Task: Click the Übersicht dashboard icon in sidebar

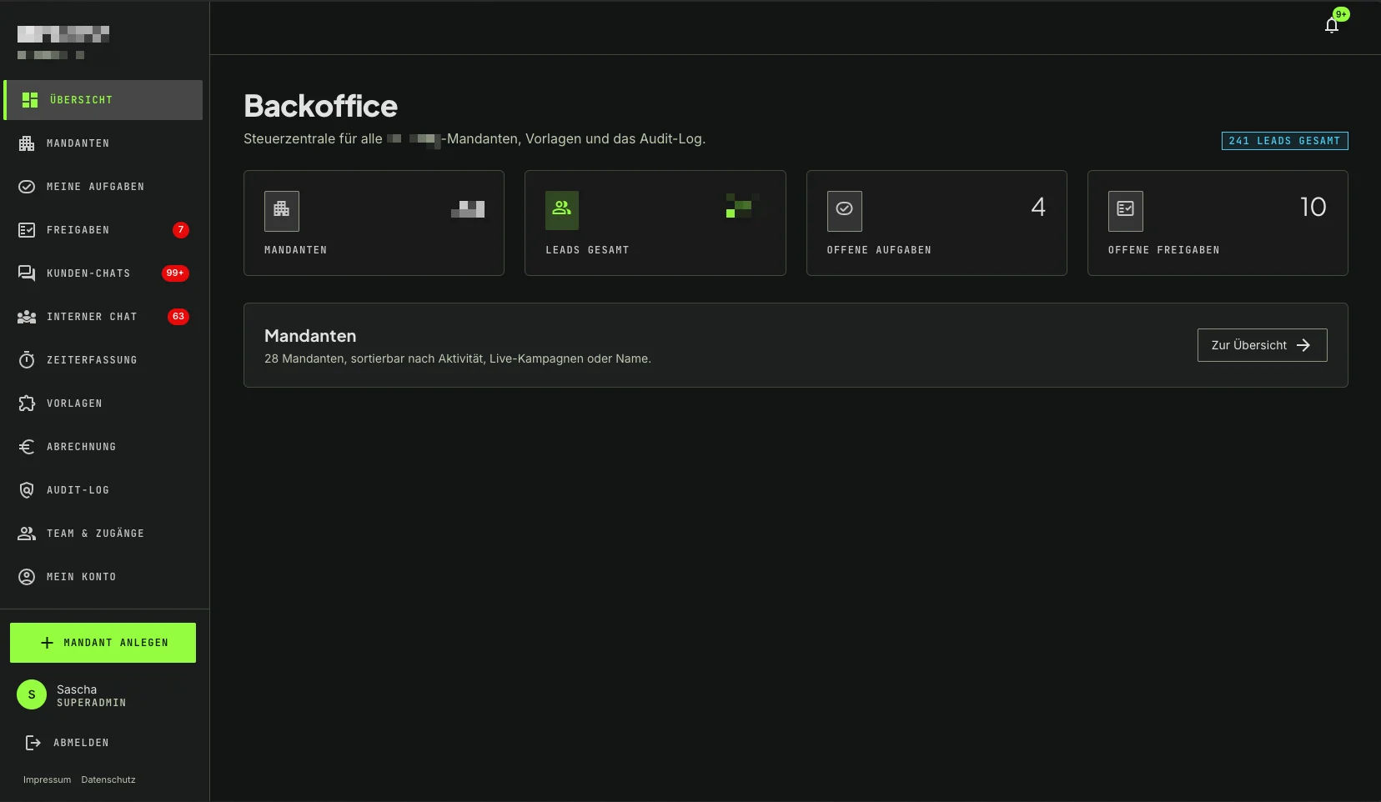Action: click(x=30, y=100)
